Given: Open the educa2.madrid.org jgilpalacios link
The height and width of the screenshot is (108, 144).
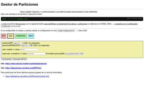Looking at the screenshot, I should (26, 63).
